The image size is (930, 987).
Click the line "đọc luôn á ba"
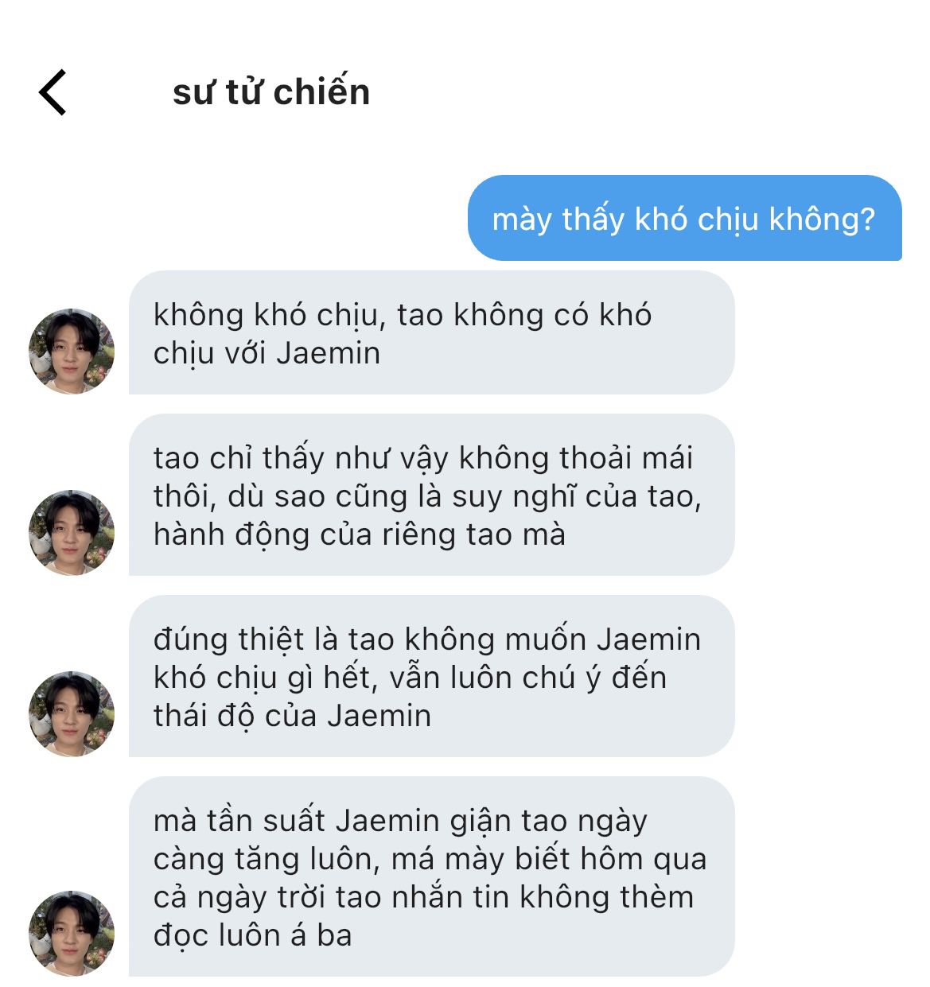point(253,935)
